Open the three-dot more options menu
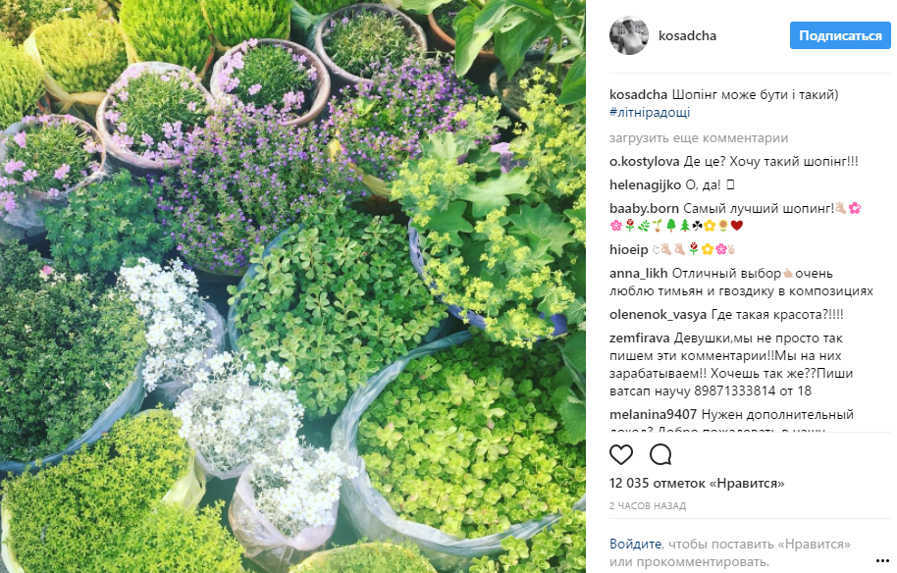This screenshot has width=897, height=573. 882,560
